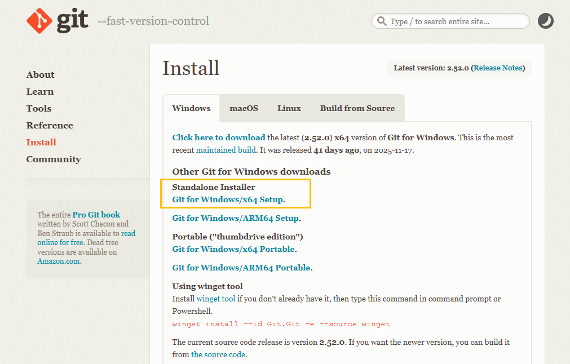The image size is (570, 364).
Task: Click 'Portable ("thumbdrive edition")' label
Action: pyautogui.click(x=238, y=237)
